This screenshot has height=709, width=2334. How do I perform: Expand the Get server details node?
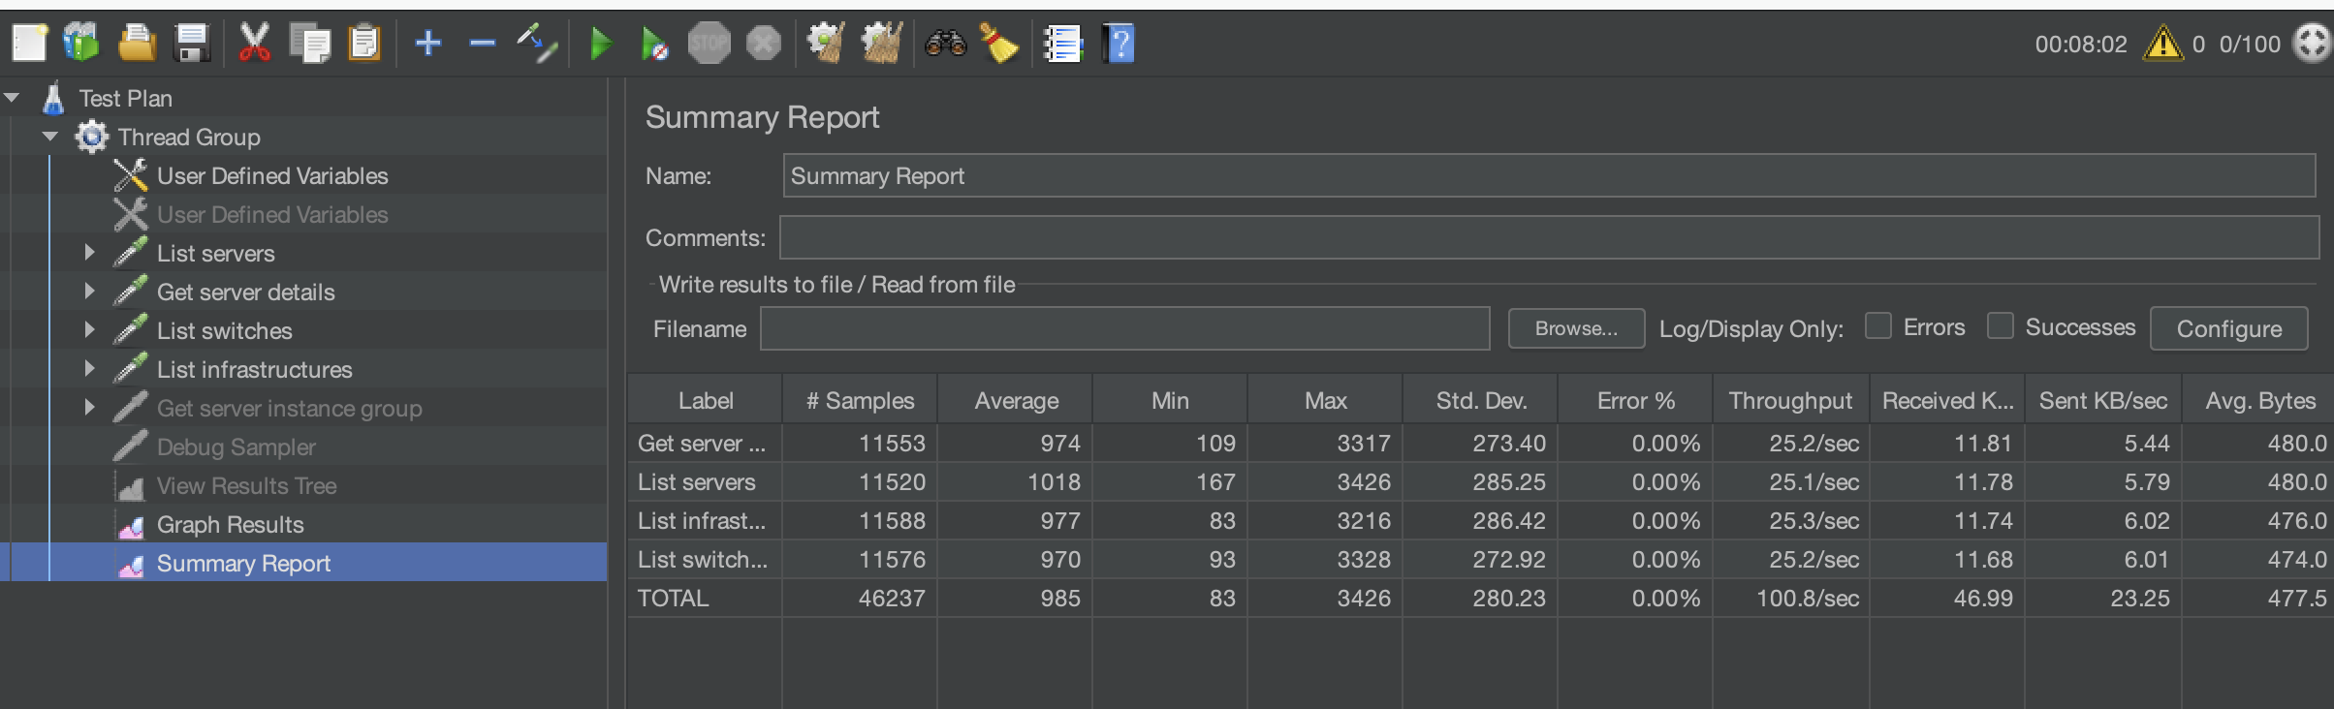pyautogui.click(x=89, y=292)
